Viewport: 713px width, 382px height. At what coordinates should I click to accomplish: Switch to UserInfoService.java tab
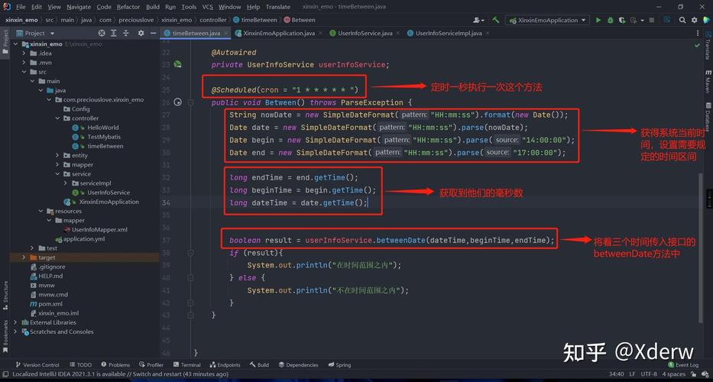pos(365,33)
